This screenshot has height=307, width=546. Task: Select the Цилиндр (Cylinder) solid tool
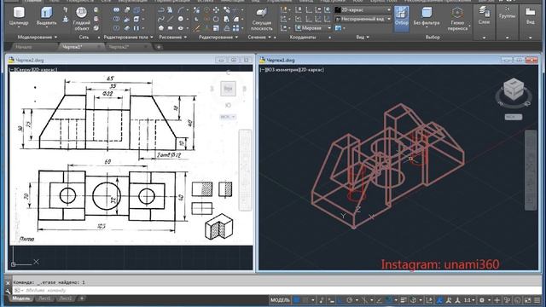click(x=19, y=16)
